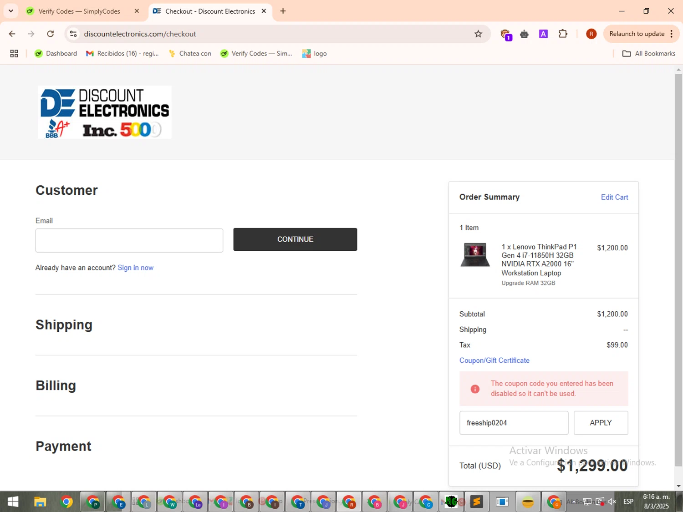Open a new browser tab

(x=283, y=11)
